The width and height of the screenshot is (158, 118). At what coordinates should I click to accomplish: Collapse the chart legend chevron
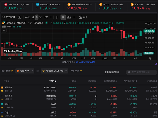4,31
